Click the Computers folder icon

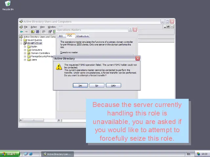(x=29, y=50)
